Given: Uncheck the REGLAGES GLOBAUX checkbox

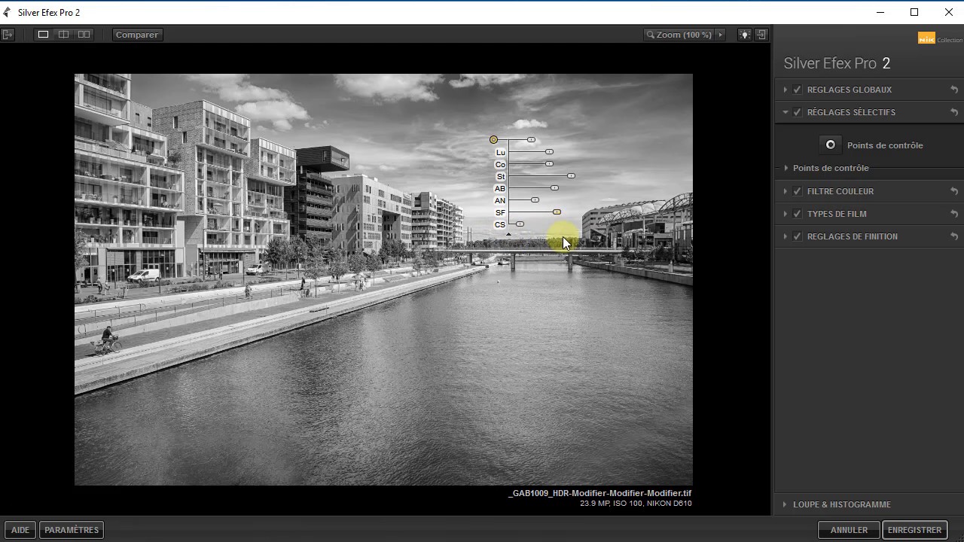Looking at the screenshot, I should pos(798,90).
